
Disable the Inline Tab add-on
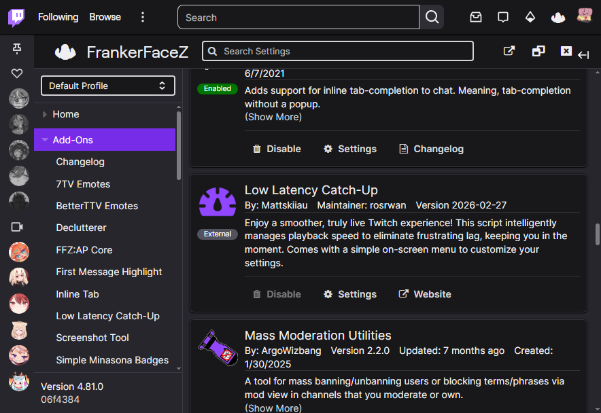coord(277,149)
